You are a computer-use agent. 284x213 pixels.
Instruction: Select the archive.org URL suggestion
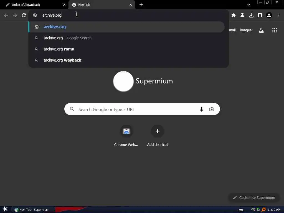126,27
